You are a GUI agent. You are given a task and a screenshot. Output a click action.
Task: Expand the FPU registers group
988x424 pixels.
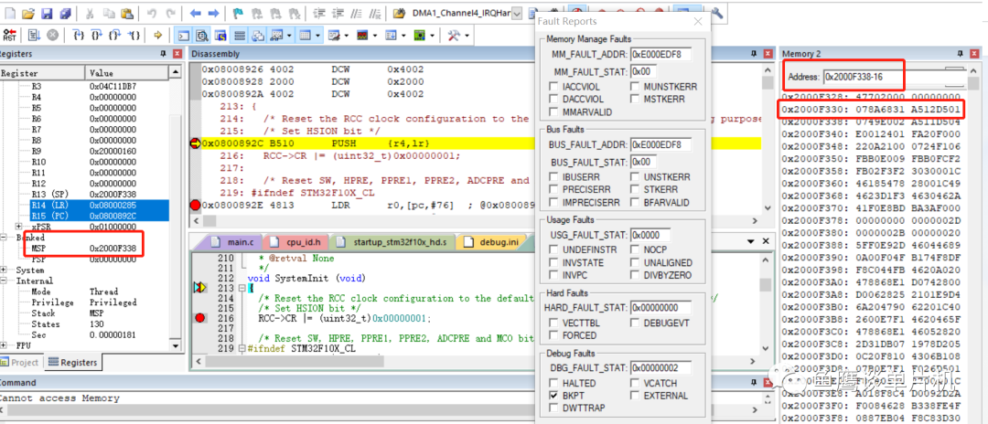[x=3, y=345]
